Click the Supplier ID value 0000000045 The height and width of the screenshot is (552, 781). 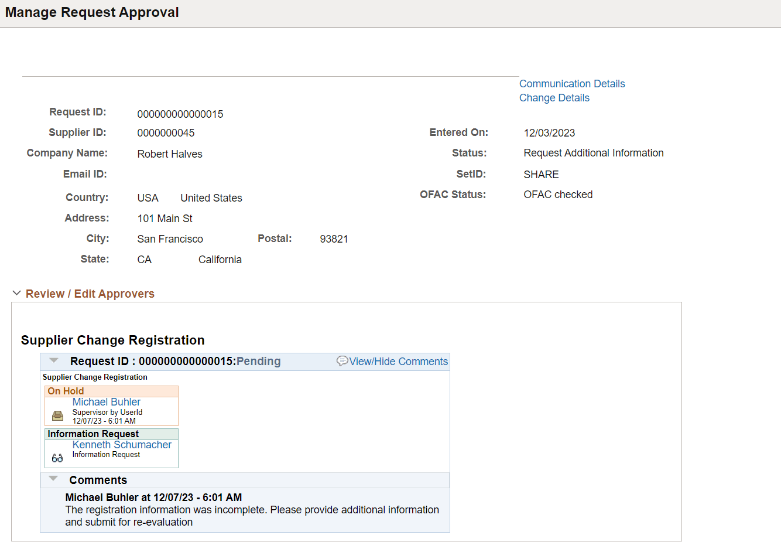pos(166,132)
